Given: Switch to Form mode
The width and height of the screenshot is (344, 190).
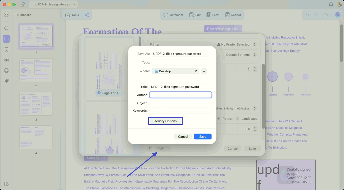Looking at the screenshot, I should pyautogui.click(x=213, y=15).
